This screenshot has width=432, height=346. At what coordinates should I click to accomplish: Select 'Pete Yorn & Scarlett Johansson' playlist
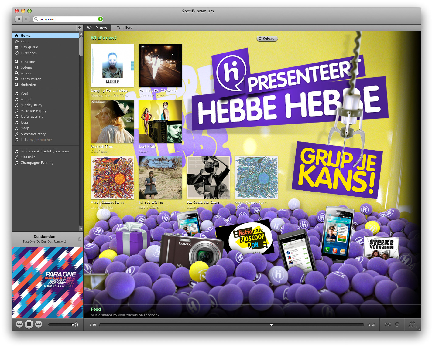46,151
